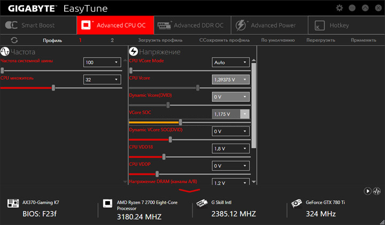Click По умолчанию to restore defaults
385x225 pixels.
278,40
